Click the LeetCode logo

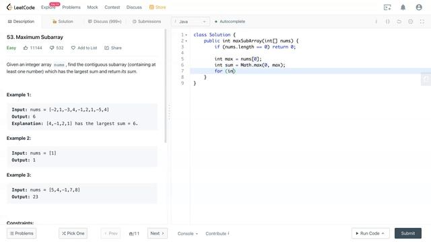(21, 7)
